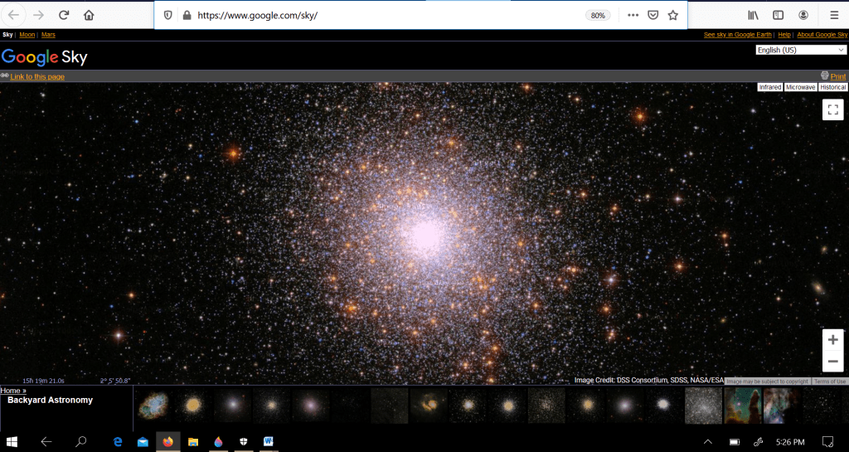849x452 pixels.
Task: Open the English (US) language dropdown
Action: pos(800,50)
